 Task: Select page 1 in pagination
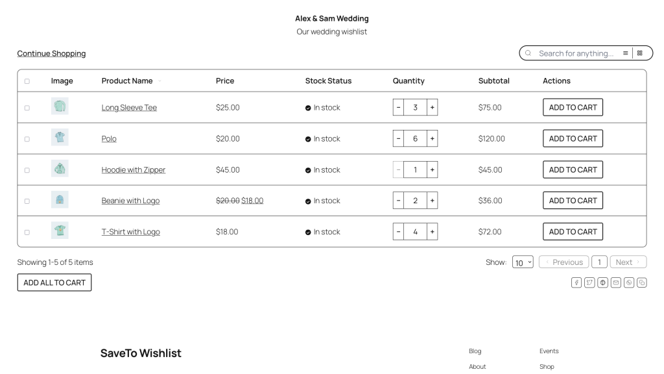(x=599, y=262)
